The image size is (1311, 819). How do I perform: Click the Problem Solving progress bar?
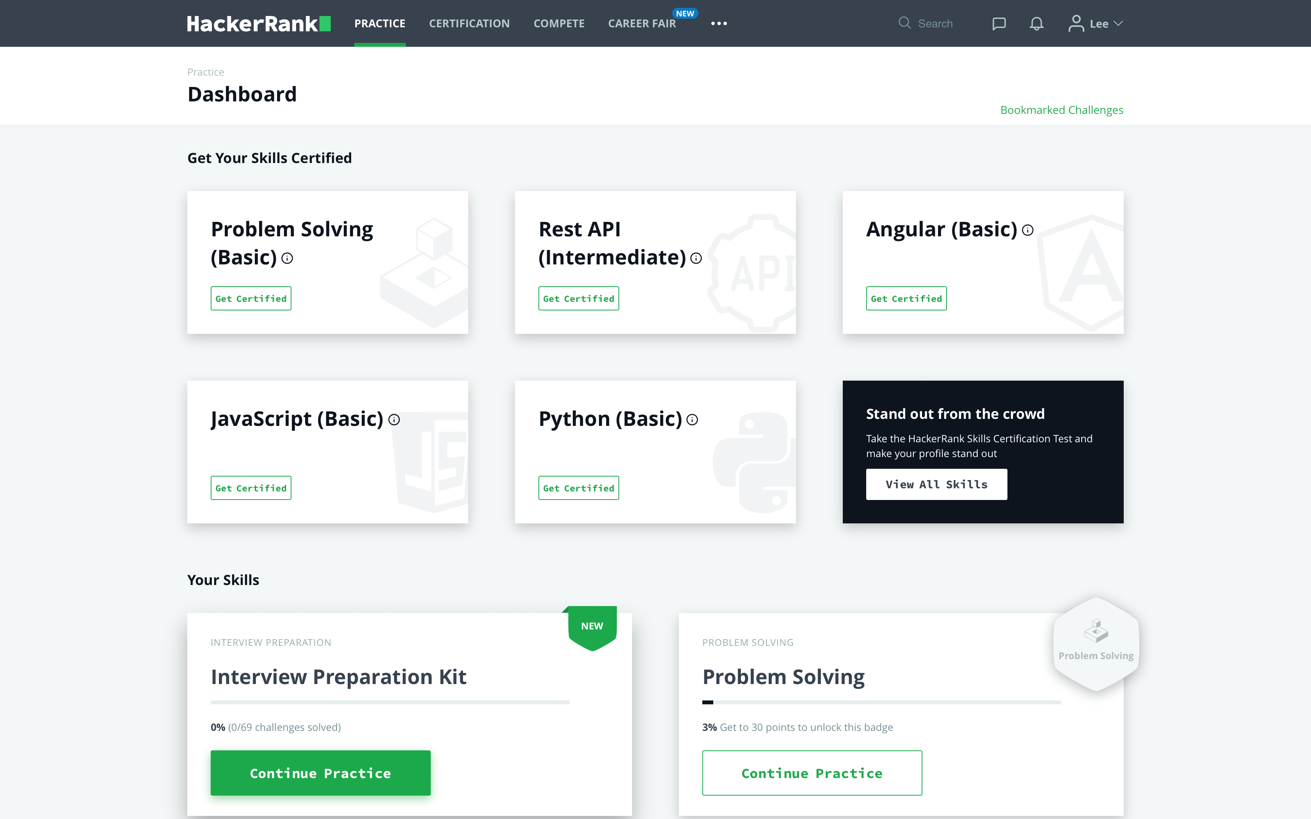[x=882, y=702]
